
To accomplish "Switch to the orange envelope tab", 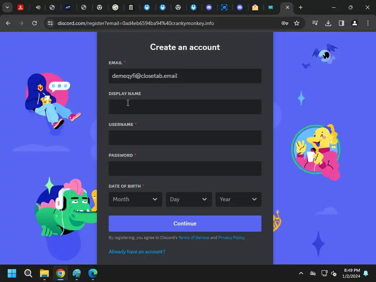I will (255, 7).
